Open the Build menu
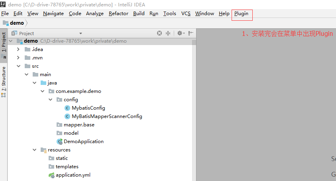 139,14
